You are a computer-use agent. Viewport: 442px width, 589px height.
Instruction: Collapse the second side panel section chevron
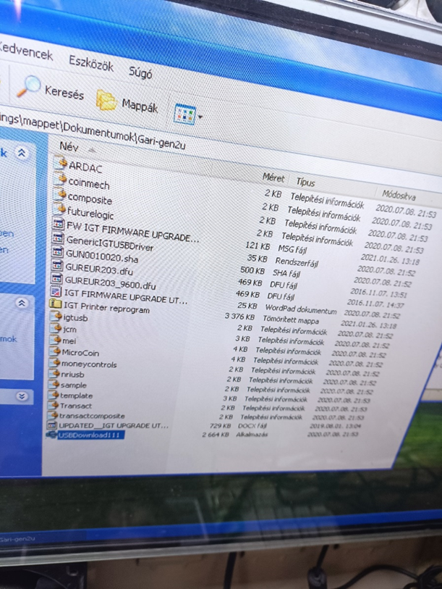22,303
